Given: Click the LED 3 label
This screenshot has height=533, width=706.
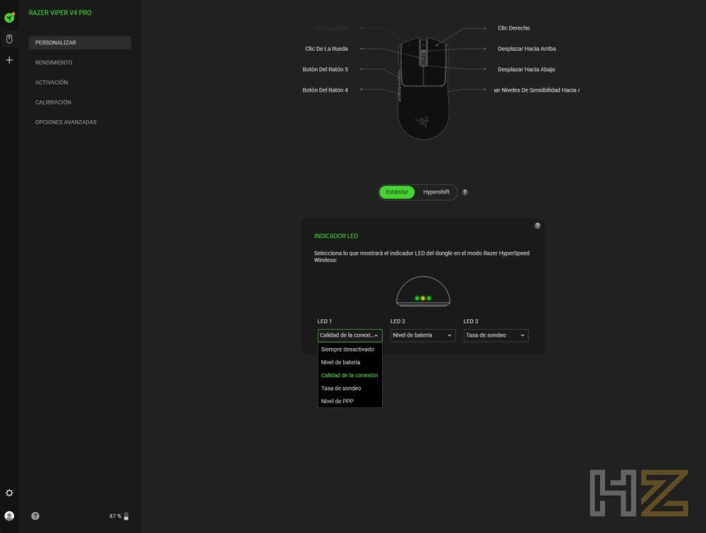Looking at the screenshot, I should pos(470,321).
